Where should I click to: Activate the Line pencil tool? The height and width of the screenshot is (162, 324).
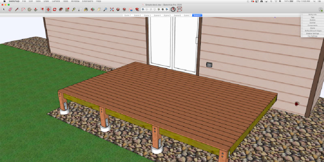[17, 9]
